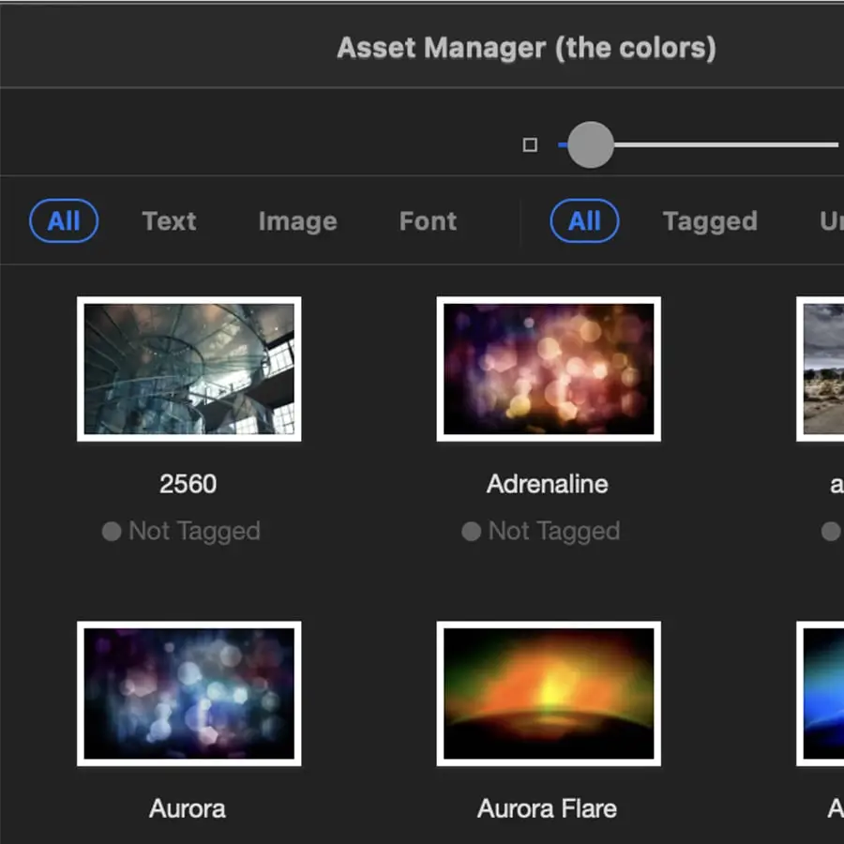Click the 2560 asset name label
The height and width of the screenshot is (844, 844).
pyautogui.click(x=188, y=484)
